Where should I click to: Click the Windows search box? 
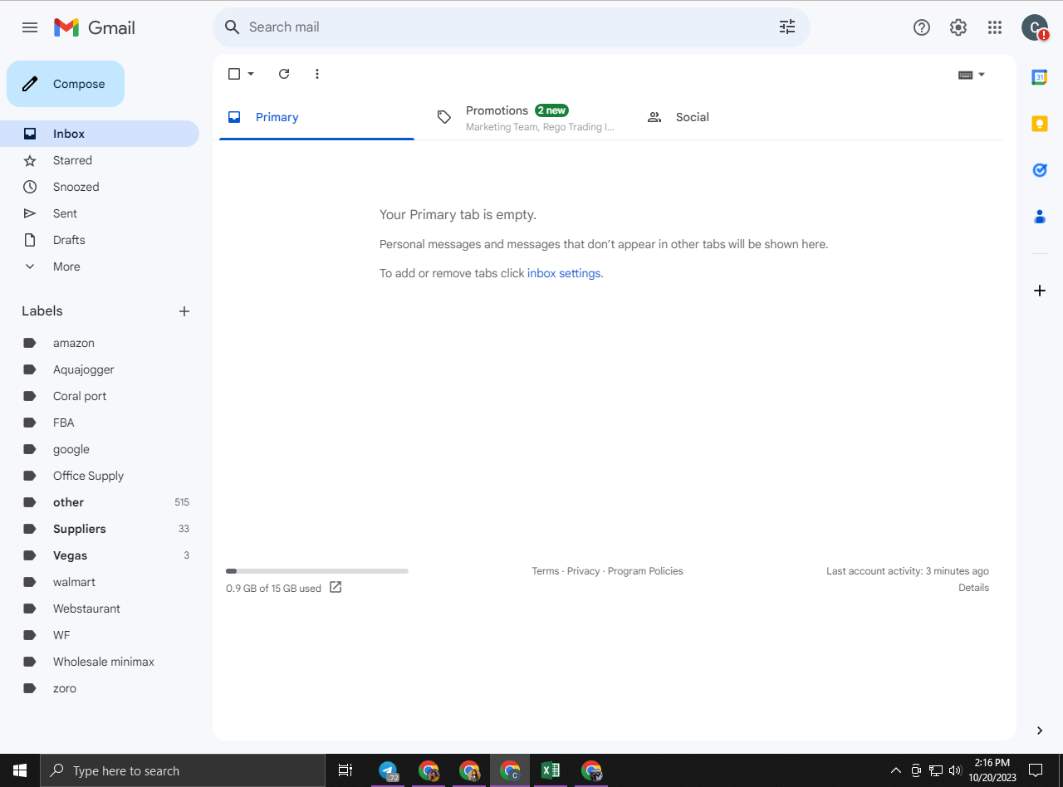tap(183, 770)
